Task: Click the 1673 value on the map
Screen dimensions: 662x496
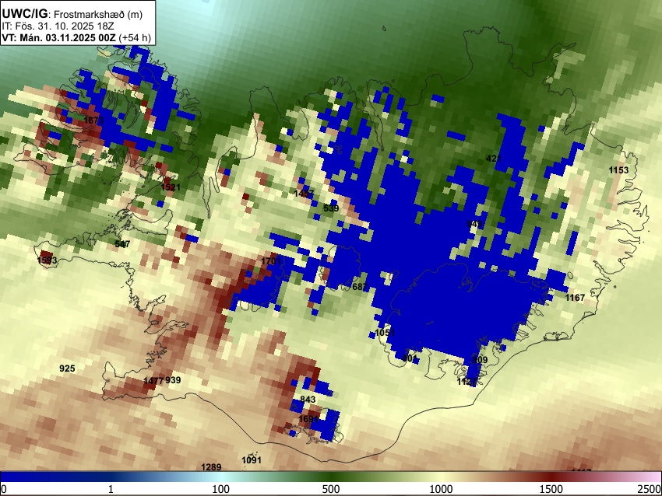Action: [x=93, y=121]
